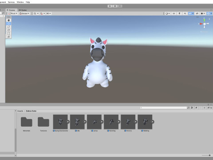The image size is (213, 160).
Task: Expand the grid snapping dropdown arrow
Action: pos(44,13)
